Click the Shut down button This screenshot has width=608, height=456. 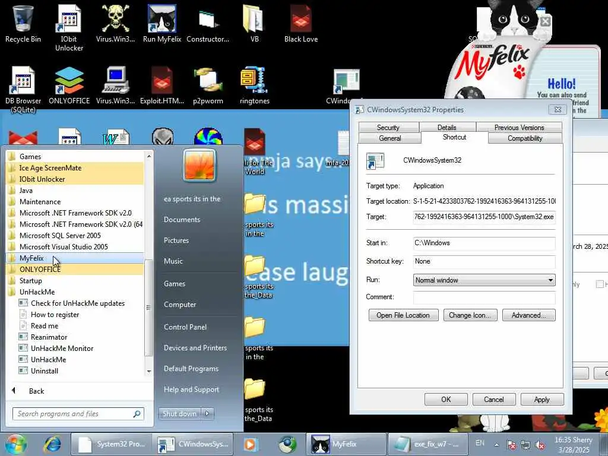[179, 414]
